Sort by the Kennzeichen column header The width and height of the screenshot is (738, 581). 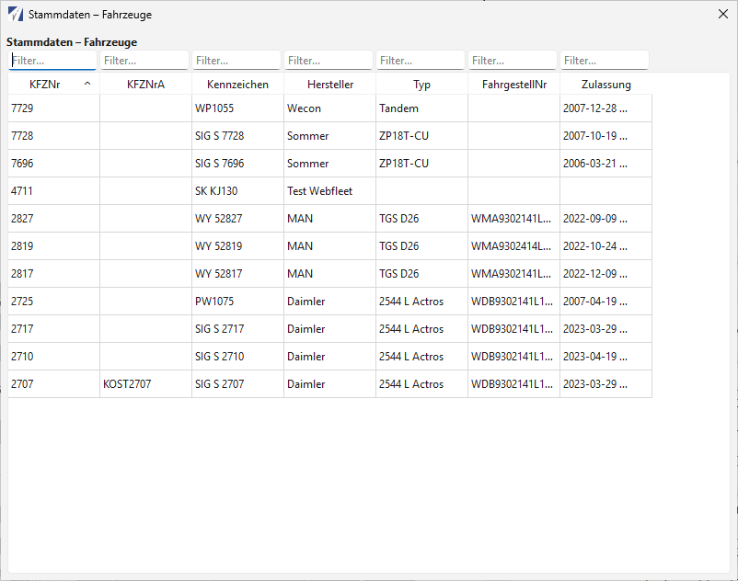[x=237, y=85]
